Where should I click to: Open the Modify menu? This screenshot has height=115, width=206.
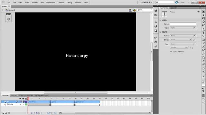click(35, 3)
